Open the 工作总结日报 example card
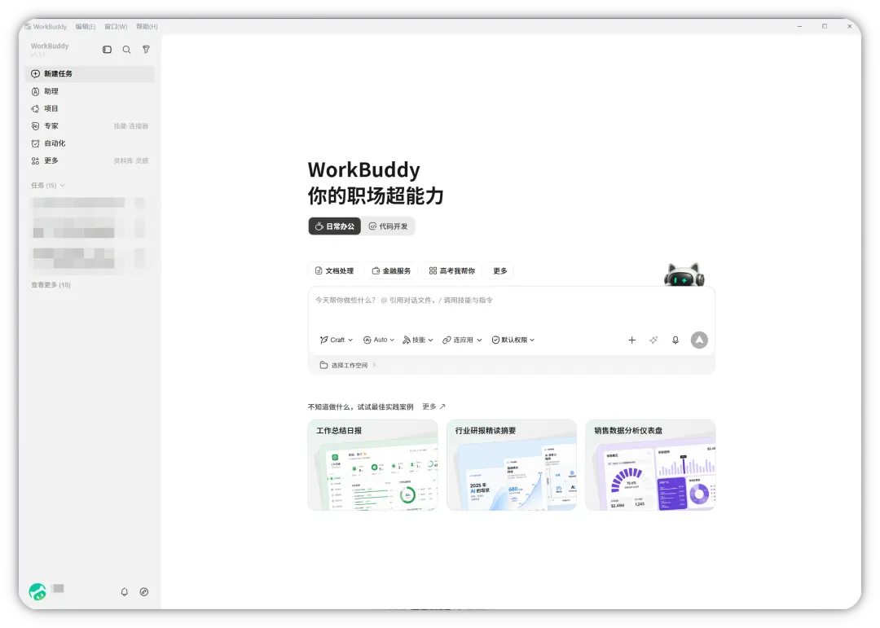Image resolution: width=880 pixels, height=628 pixels. (x=372, y=464)
